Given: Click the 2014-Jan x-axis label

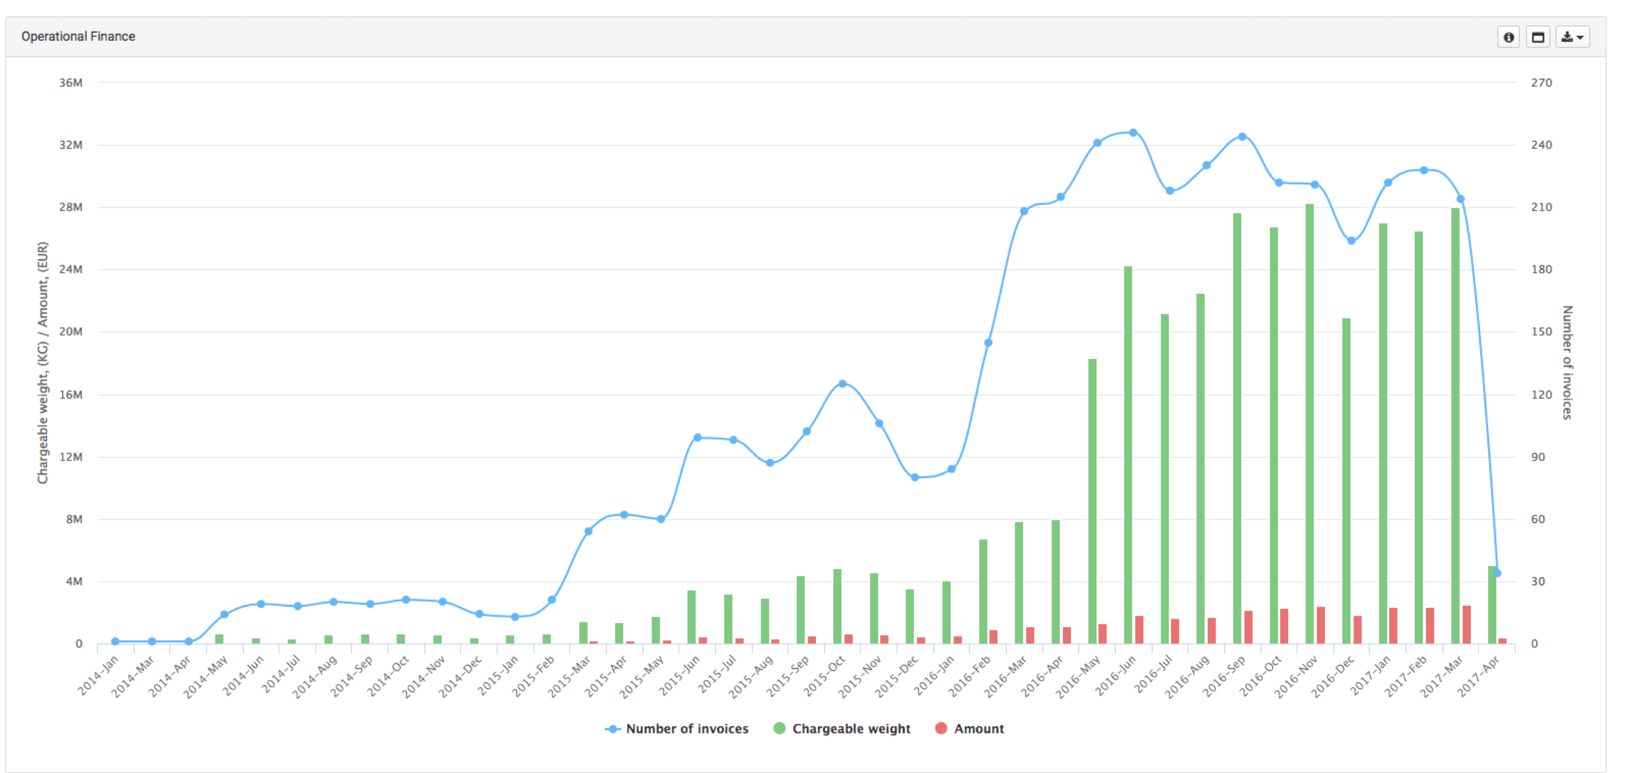Looking at the screenshot, I should [98, 675].
